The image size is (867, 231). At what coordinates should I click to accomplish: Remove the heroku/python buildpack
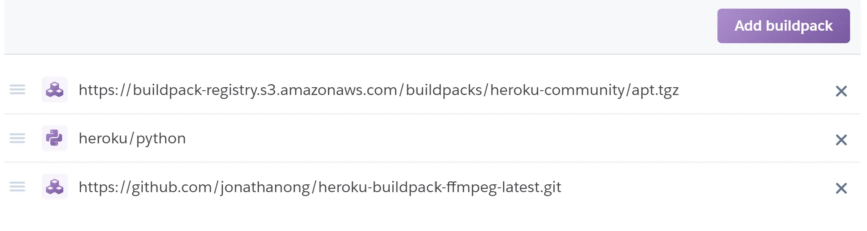point(841,140)
